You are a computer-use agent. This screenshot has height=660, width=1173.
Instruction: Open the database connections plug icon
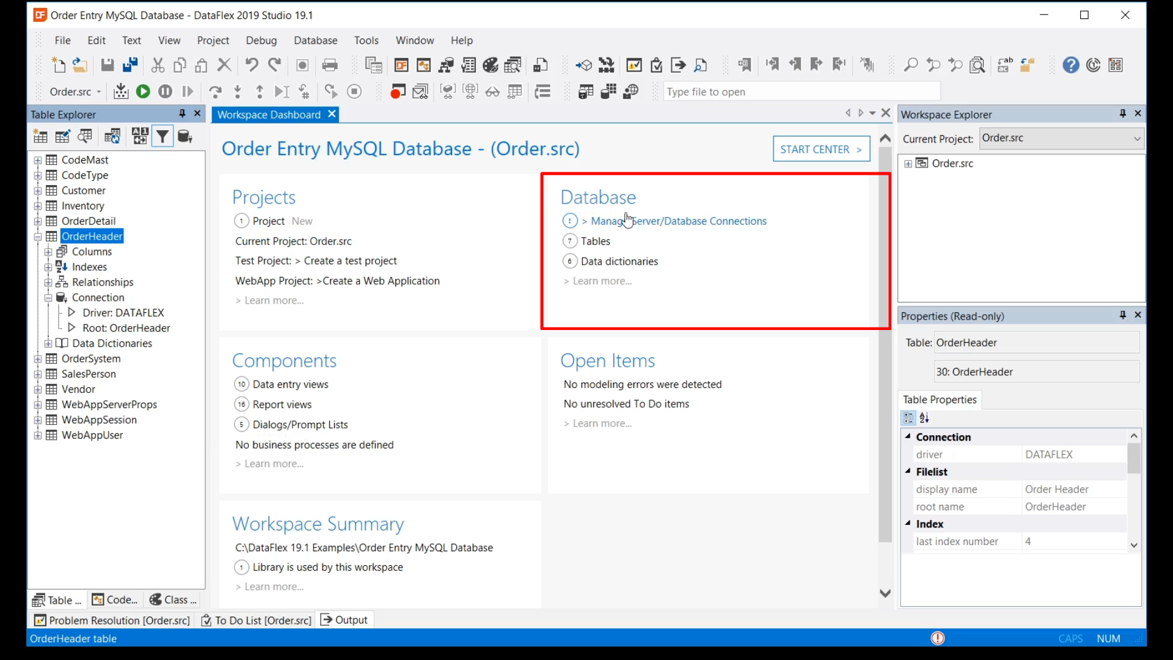(185, 136)
